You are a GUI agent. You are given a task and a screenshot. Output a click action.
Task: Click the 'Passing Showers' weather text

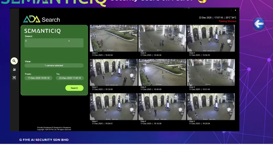click(x=228, y=21)
